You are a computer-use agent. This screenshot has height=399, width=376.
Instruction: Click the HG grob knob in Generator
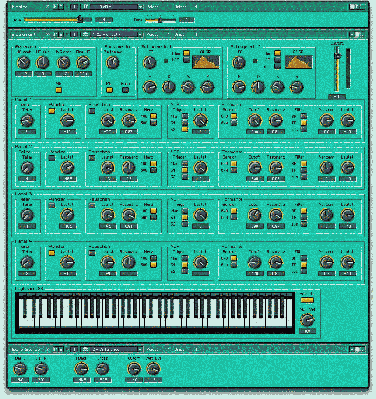pyautogui.click(x=24, y=64)
